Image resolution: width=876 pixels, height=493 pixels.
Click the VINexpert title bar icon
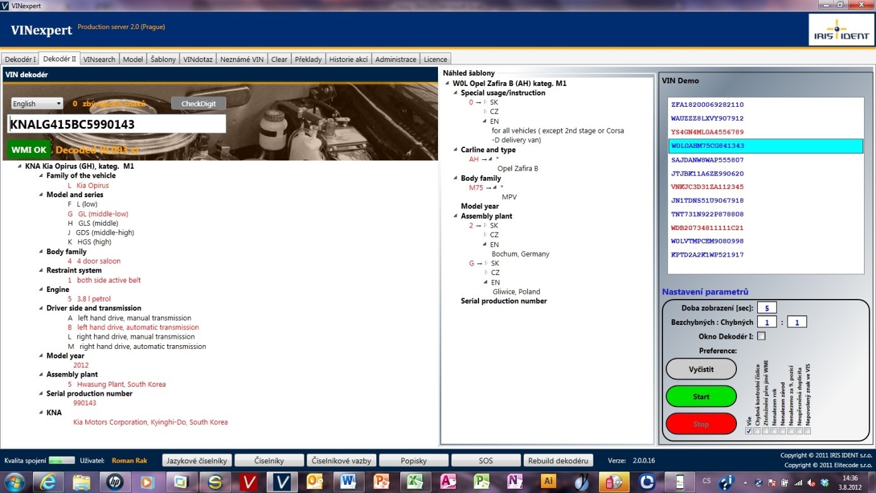click(x=6, y=5)
